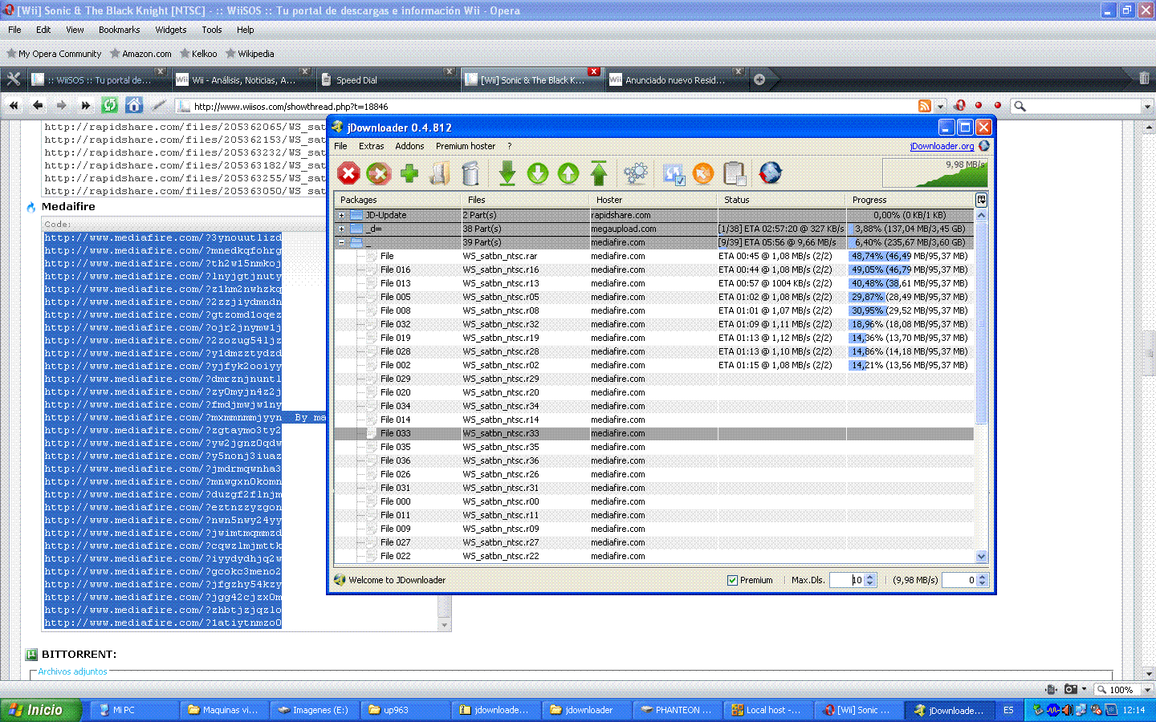1156x722 pixels.
Task: Increase speed limit spinner value
Action: 983,576
